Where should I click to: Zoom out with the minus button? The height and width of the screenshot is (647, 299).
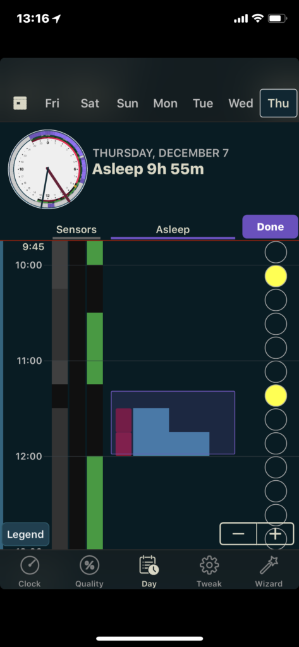(238, 533)
